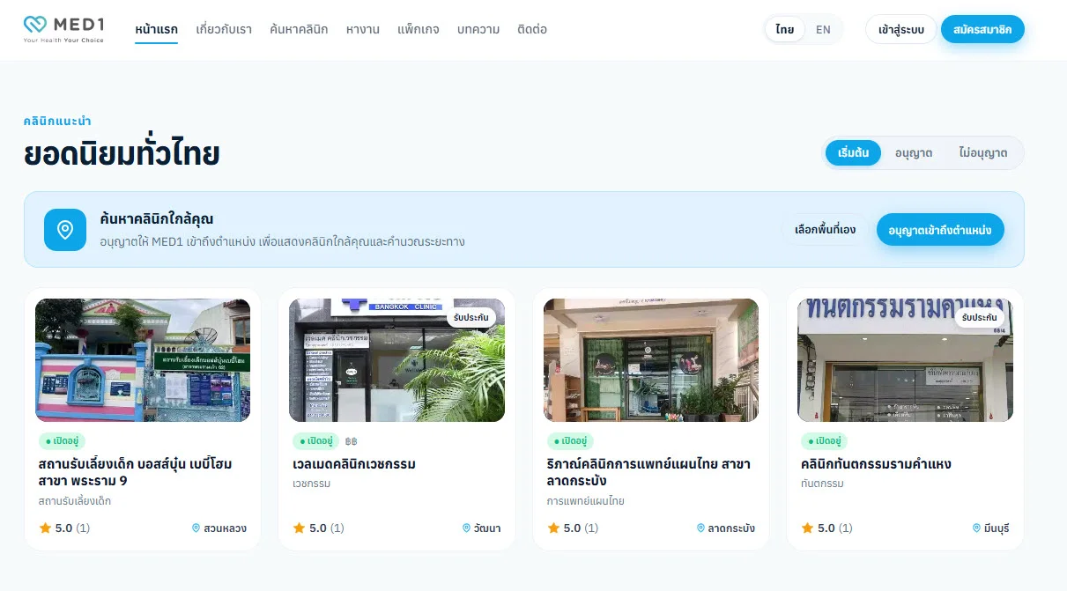This screenshot has width=1067, height=591.
Task: Switch language to ไทย
Action: coord(785,29)
